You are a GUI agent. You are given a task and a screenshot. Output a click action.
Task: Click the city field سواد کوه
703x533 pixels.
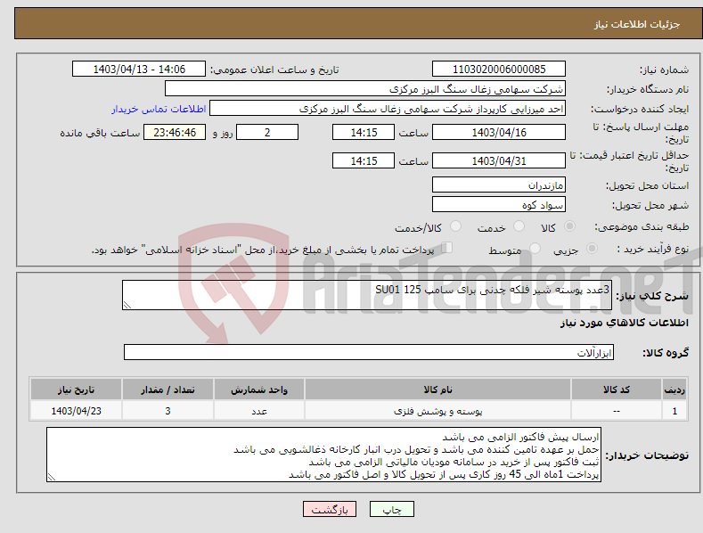499,205
